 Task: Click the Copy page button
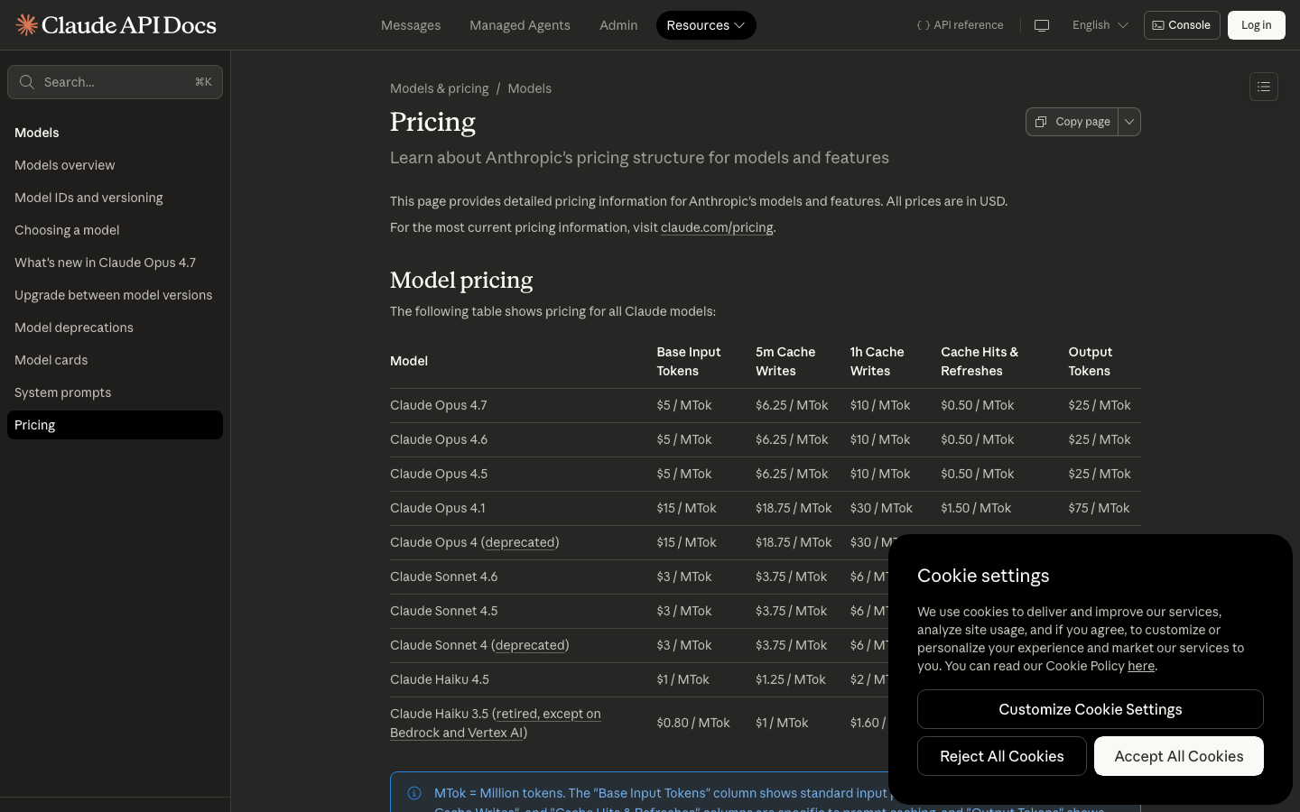1072,122
